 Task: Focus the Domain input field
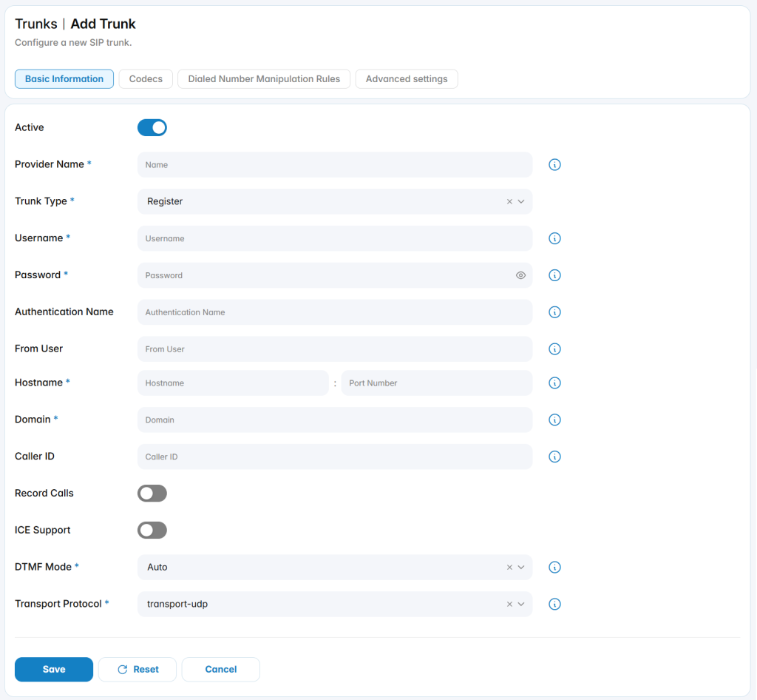coord(335,420)
